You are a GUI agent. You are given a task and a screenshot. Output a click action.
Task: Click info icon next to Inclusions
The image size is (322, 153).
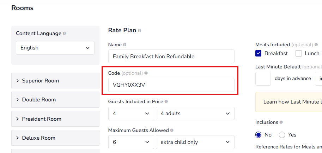click(281, 122)
